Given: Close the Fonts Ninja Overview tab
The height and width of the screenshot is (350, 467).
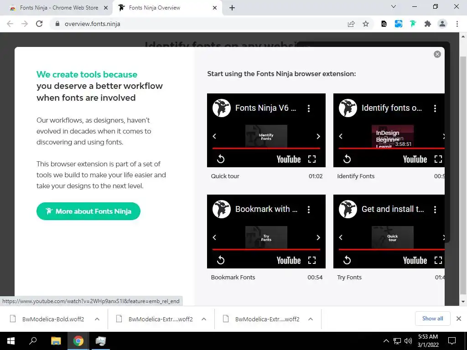Looking at the screenshot, I should click(x=215, y=8).
